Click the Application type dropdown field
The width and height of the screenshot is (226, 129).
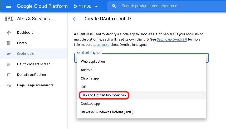click(141, 58)
